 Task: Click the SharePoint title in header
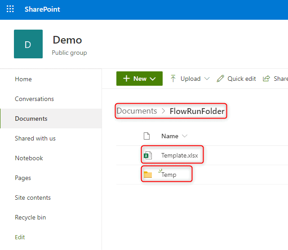[42, 9]
